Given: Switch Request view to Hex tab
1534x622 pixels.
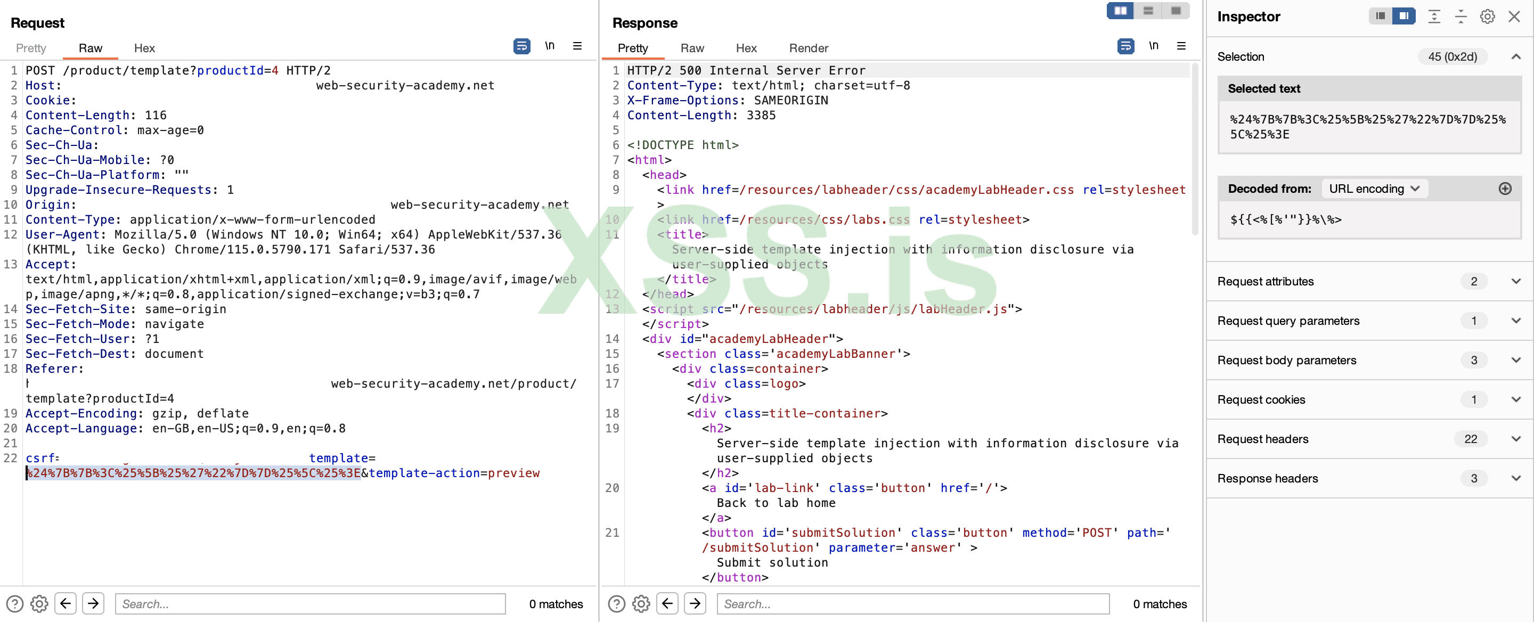Looking at the screenshot, I should [x=144, y=48].
